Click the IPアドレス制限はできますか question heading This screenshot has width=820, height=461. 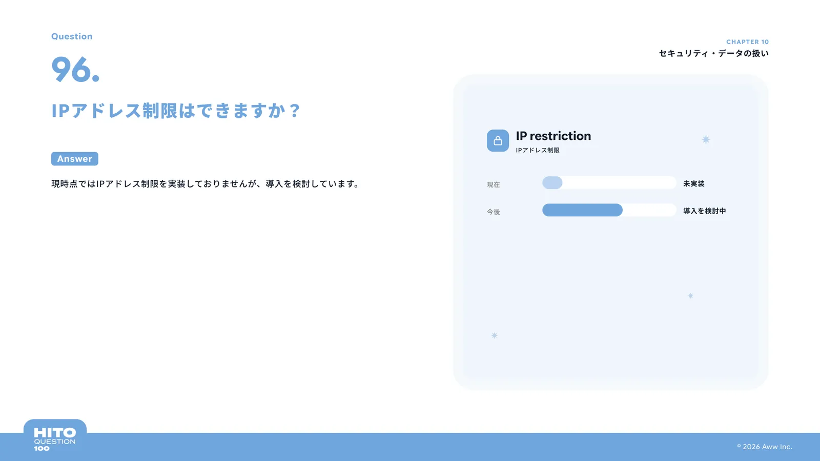(x=176, y=111)
